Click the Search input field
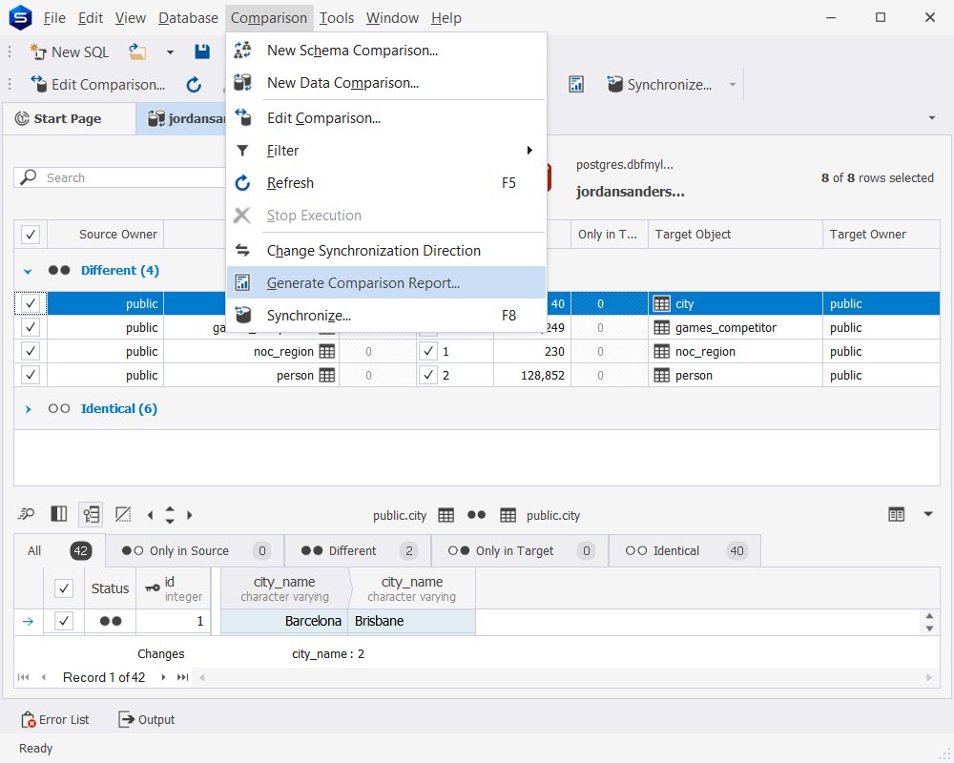 (122, 177)
